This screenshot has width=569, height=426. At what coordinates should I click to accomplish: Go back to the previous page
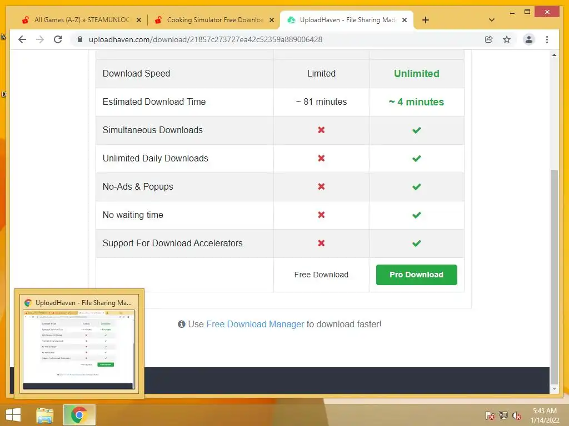pos(22,39)
